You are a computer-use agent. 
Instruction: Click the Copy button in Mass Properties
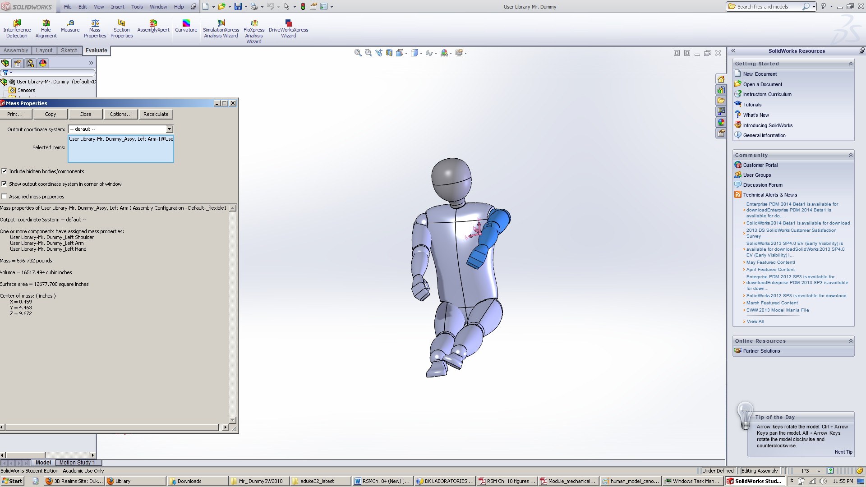pos(51,115)
